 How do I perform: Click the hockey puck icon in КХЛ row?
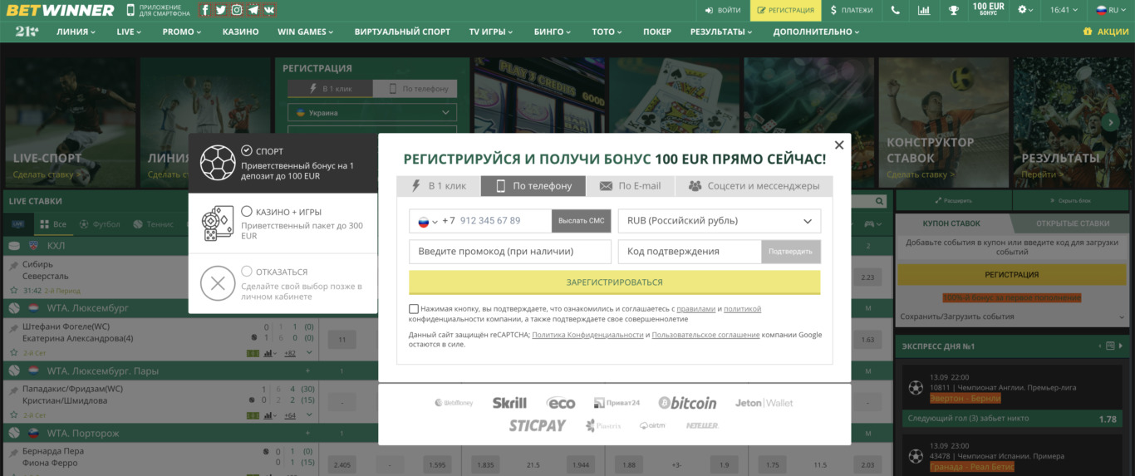tap(13, 246)
